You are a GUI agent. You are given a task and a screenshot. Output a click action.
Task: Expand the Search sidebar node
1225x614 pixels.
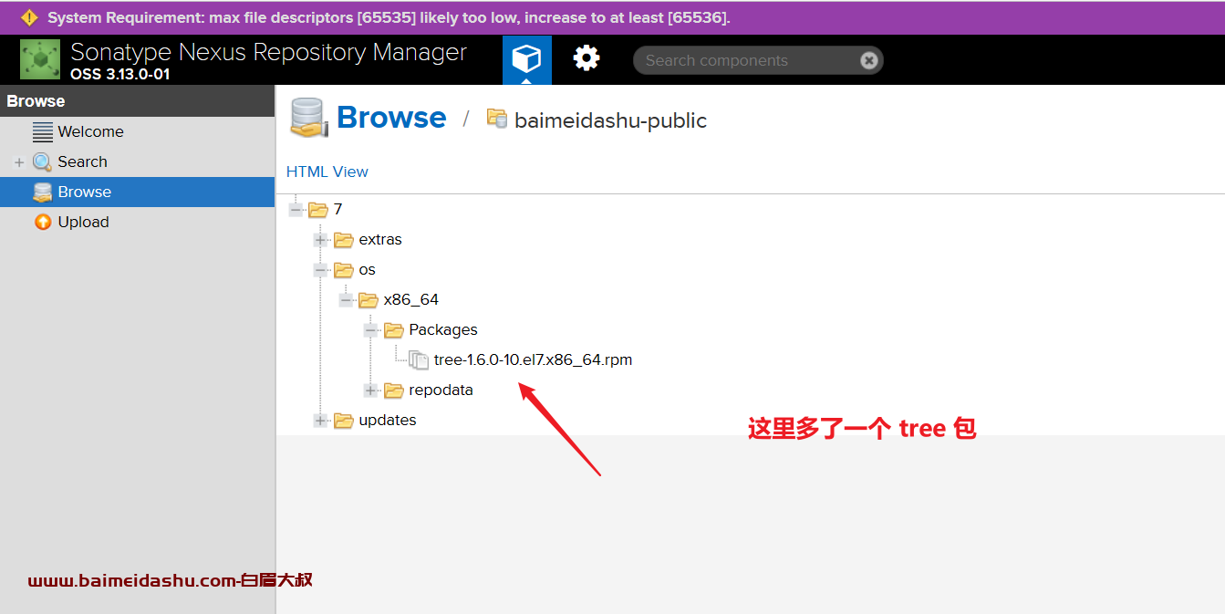click(x=19, y=162)
